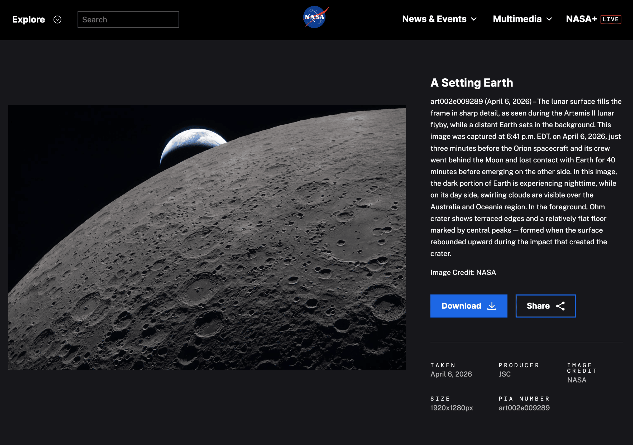The height and width of the screenshot is (445, 633).
Task: Expand the Multimedia dropdown arrow
Action: [549, 19]
